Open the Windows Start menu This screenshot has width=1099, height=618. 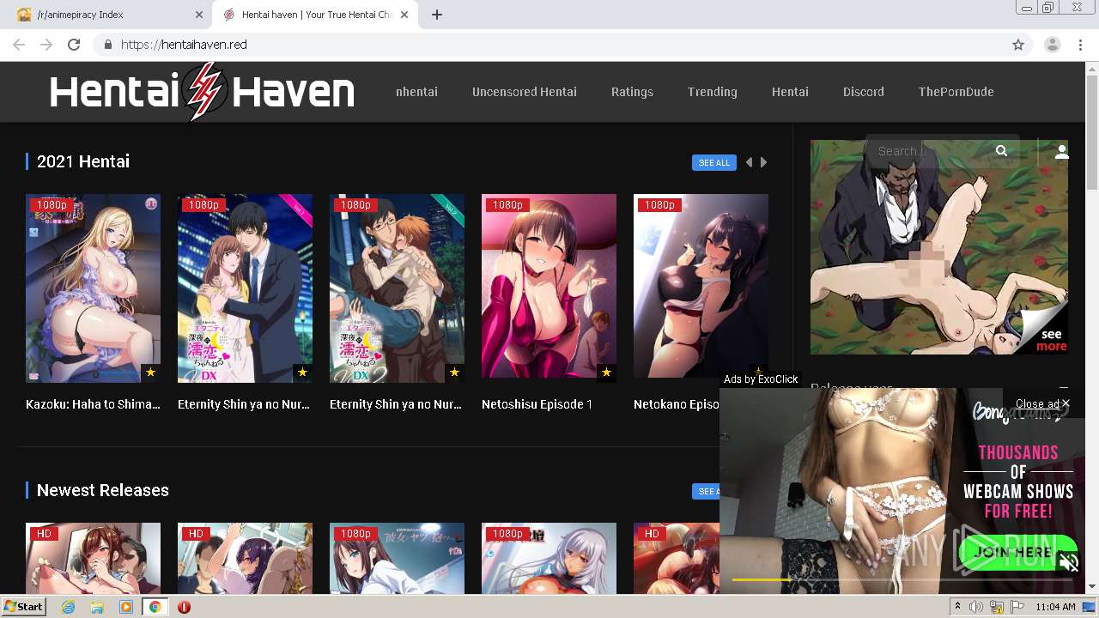[x=24, y=607]
